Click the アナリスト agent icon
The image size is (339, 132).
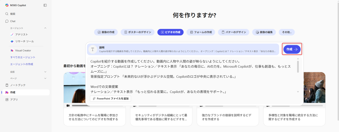point(12,35)
